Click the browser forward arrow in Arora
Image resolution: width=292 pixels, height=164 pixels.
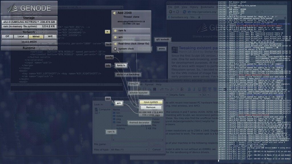click(177, 12)
